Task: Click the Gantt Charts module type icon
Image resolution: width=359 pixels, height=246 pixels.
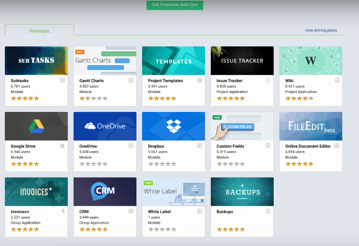Action: click(x=131, y=80)
